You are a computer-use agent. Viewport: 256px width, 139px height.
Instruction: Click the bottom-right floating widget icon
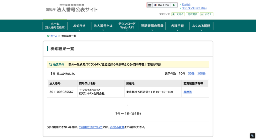[x=252, y=136]
